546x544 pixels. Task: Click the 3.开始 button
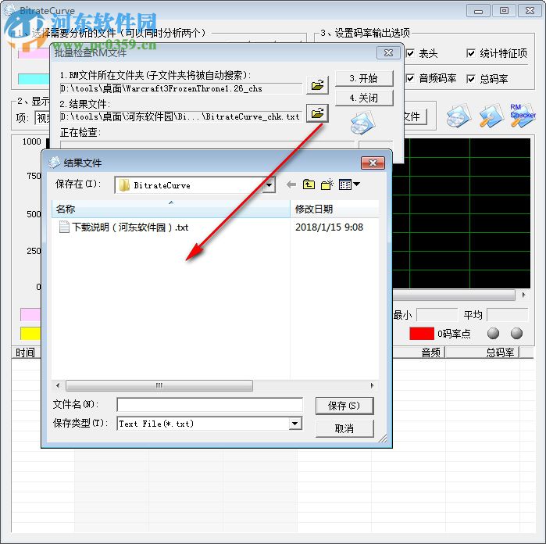[364, 78]
